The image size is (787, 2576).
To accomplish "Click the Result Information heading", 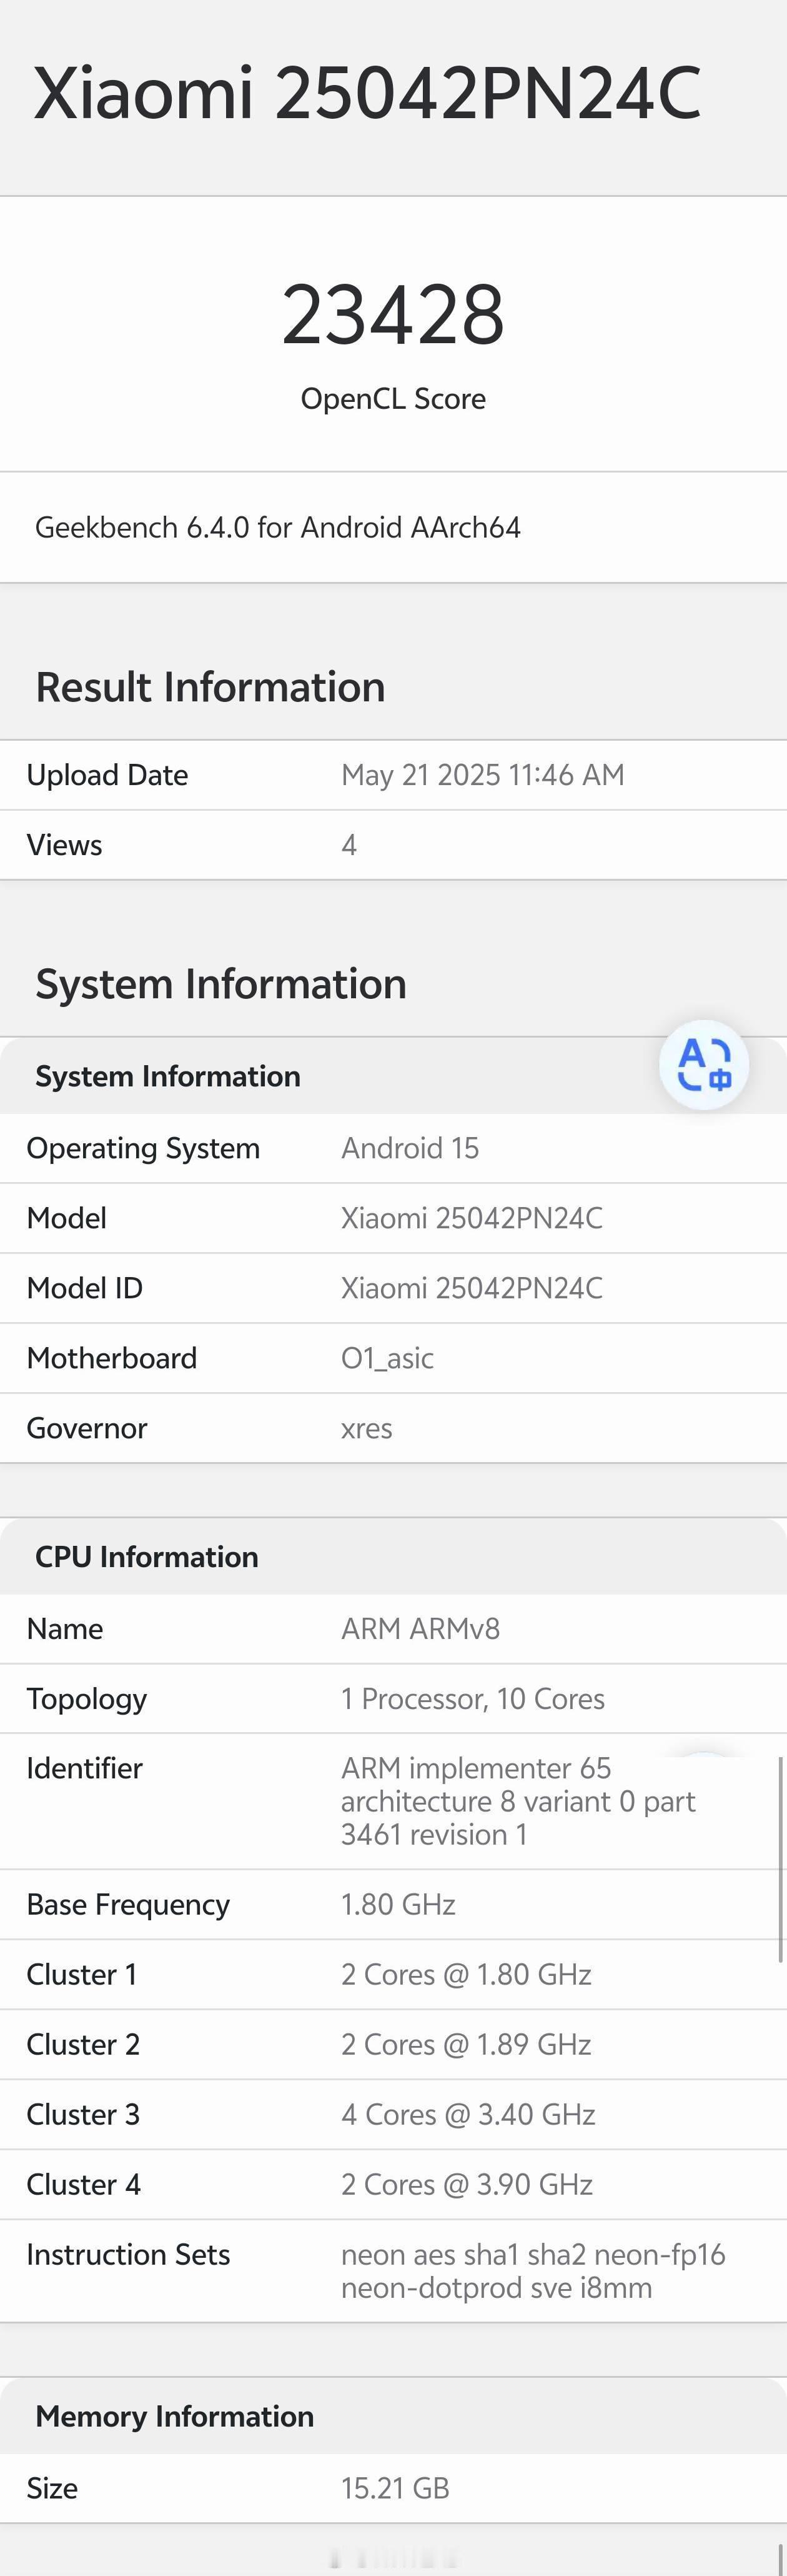I will [x=210, y=687].
